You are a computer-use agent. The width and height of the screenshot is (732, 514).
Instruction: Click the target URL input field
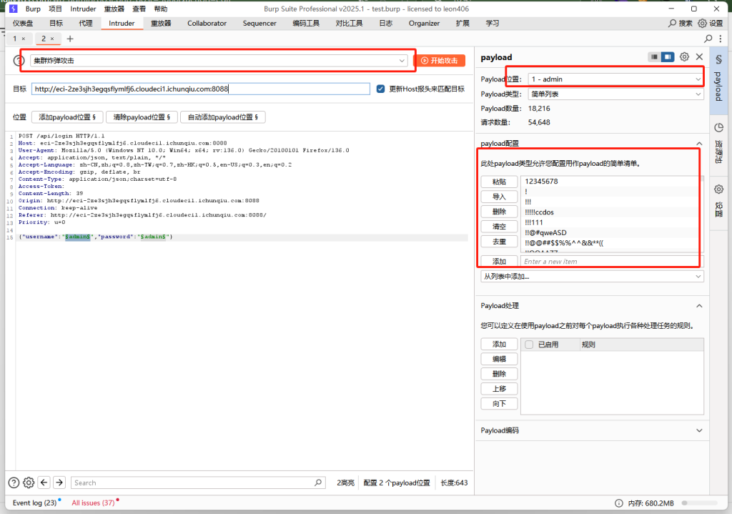pos(201,89)
